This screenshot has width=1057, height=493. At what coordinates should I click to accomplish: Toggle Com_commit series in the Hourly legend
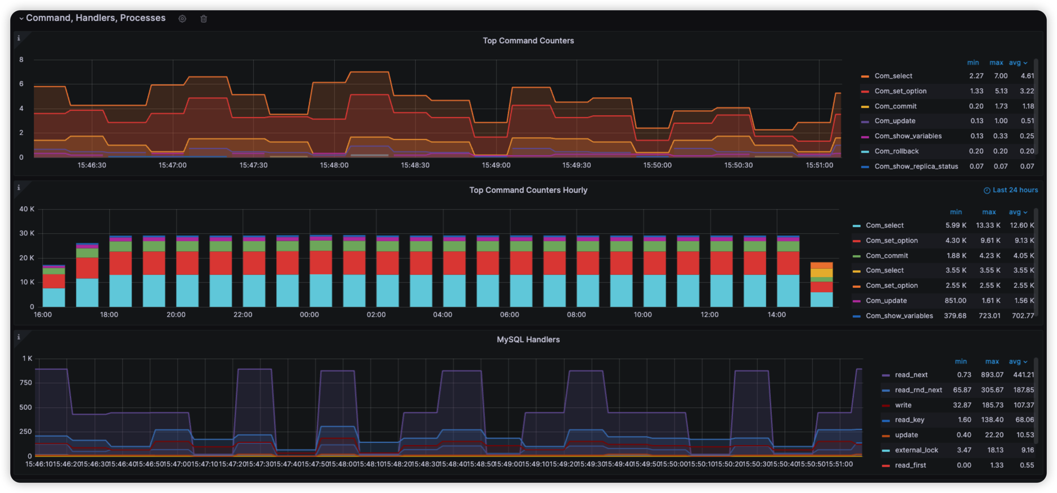point(887,256)
